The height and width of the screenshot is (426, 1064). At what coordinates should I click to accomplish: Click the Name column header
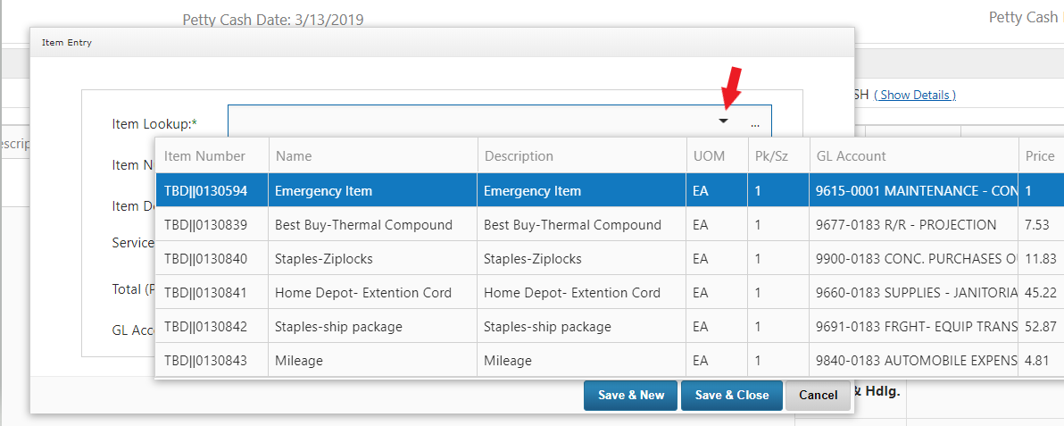click(x=294, y=155)
